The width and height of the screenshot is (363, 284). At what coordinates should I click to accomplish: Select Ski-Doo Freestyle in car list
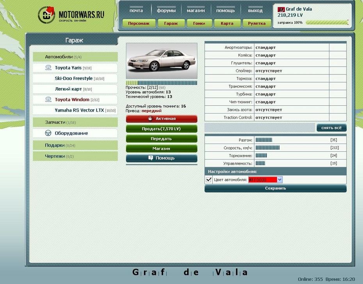75,78
